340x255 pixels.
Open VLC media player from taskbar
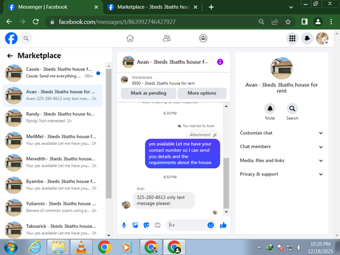coord(81,247)
